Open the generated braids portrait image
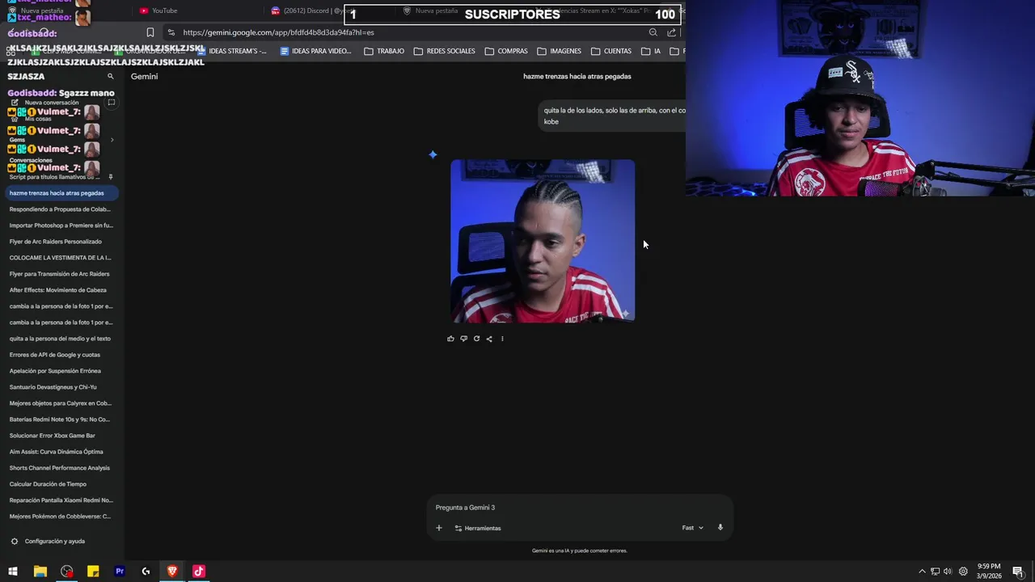This screenshot has width=1035, height=582. tap(543, 241)
